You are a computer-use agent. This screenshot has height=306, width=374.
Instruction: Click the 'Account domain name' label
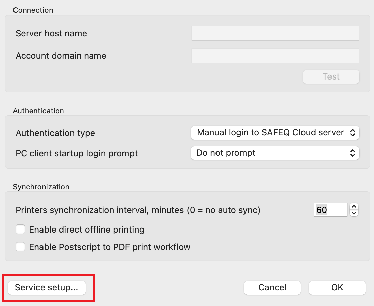(x=61, y=56)
